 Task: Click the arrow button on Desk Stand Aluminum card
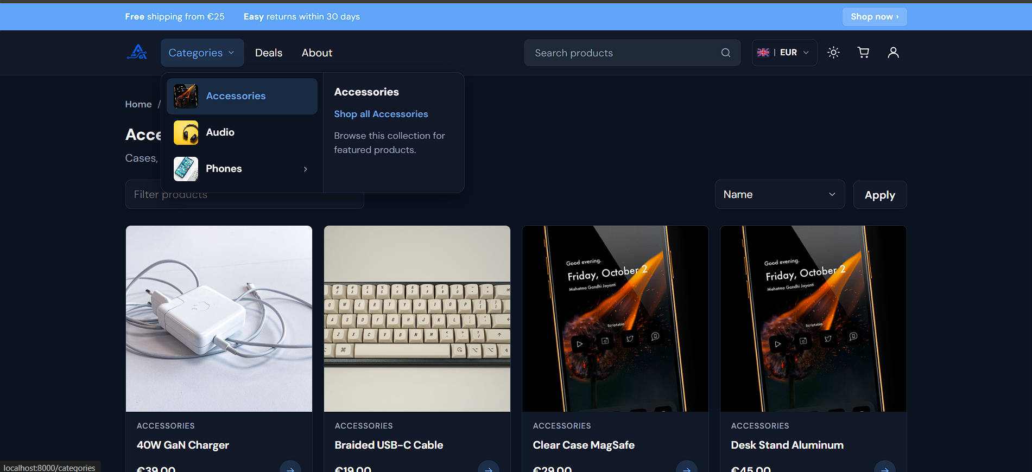tap(885, 468)
